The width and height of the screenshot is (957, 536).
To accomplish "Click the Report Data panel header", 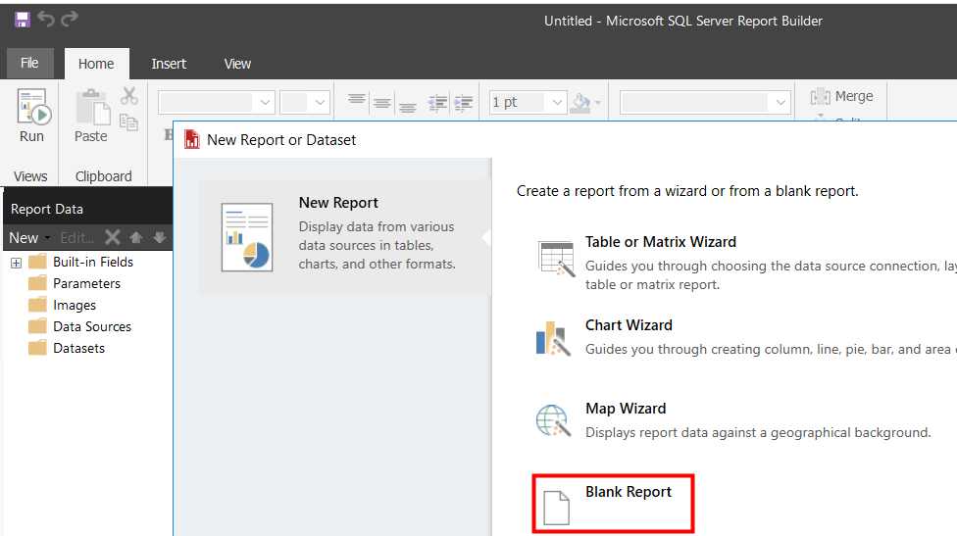I will (88, 209).
